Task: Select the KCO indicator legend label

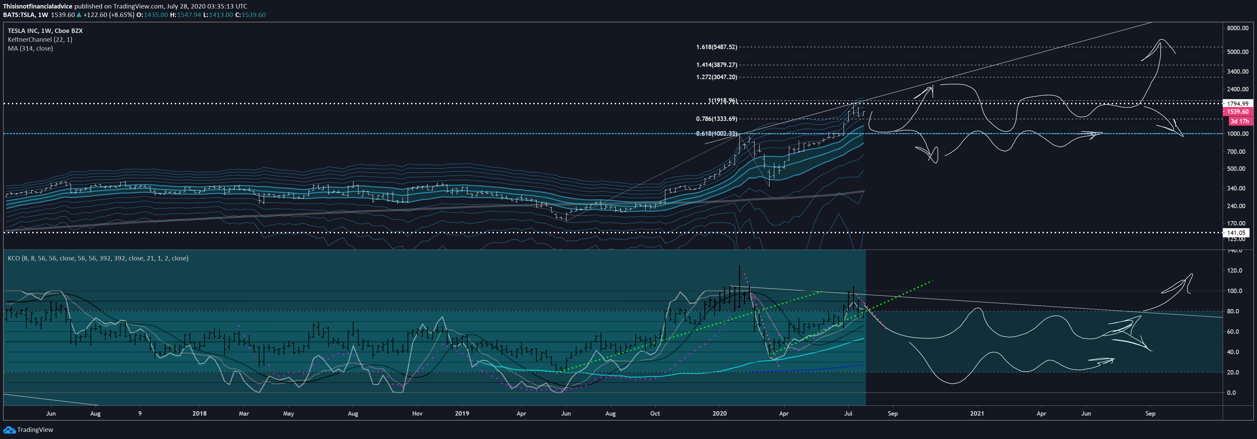Action: 98,258
